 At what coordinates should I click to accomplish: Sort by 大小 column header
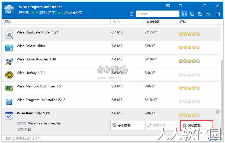pos(116,22)
